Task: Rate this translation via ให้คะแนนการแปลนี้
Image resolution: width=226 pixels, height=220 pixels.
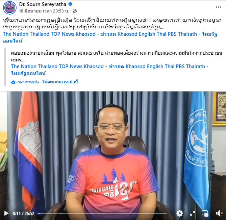Action: (60, 82)
